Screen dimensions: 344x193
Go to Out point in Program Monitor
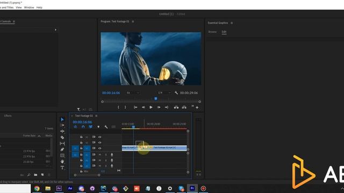tap(167, 107)
